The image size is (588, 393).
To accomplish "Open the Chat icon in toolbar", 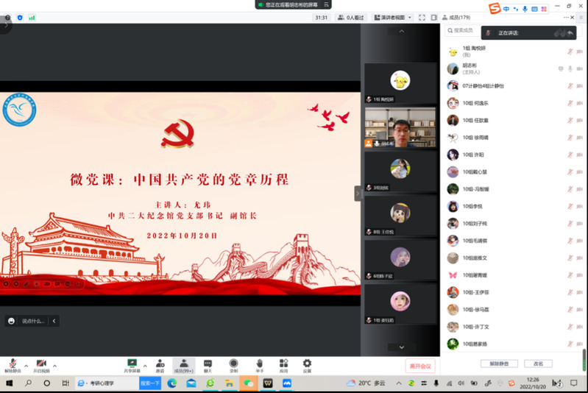I will 208,366.
